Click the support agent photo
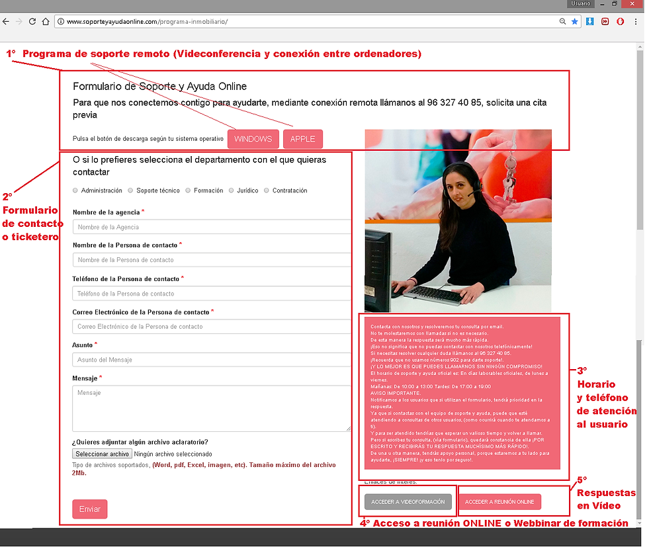Screen dimensions: 647x547 pyautogui.click(x=458, y=221)
